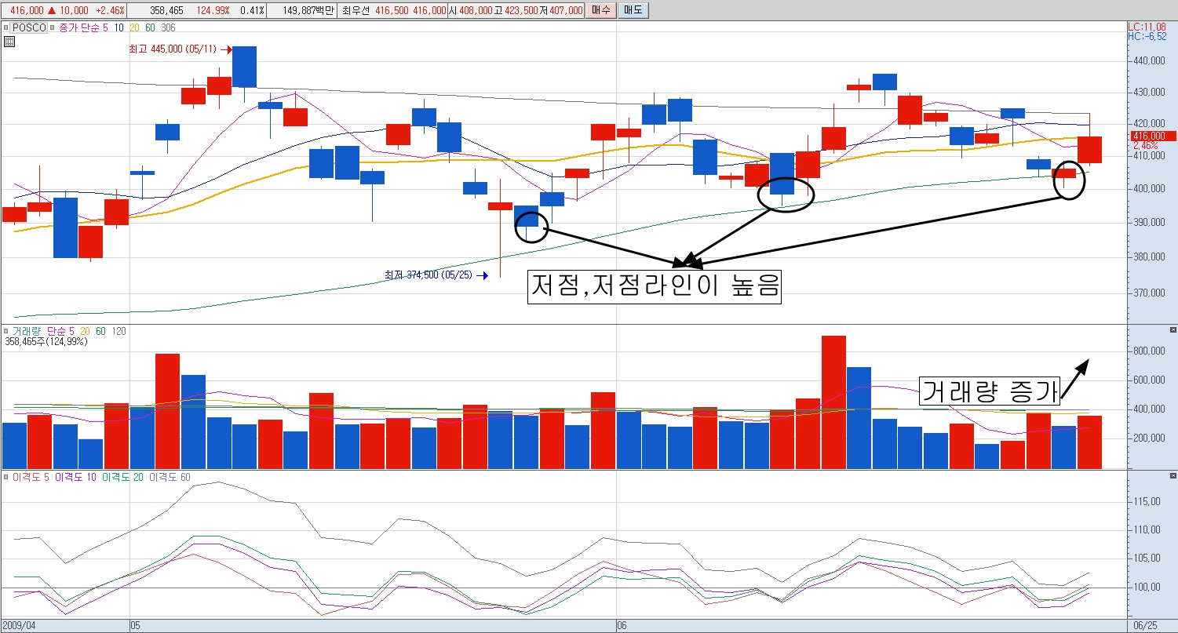Close the volume panel with its corner button
This screenshot has width=1178, height=633.
tap(1173, 329)
